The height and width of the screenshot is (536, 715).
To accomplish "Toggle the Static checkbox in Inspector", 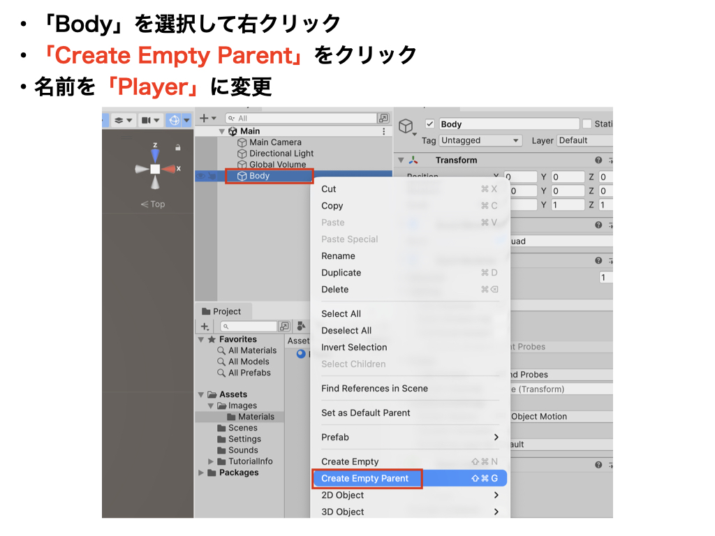I will click(587, 124).
